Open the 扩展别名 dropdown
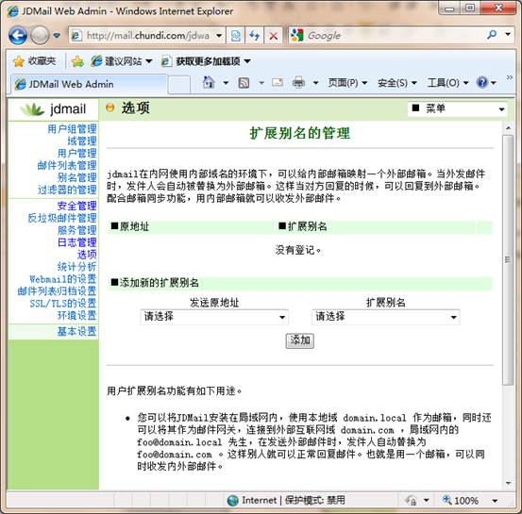Viewport: 522px width, 514px height. coord(386,317)
